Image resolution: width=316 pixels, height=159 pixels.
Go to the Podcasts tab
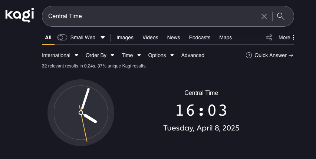pos(200,37)
